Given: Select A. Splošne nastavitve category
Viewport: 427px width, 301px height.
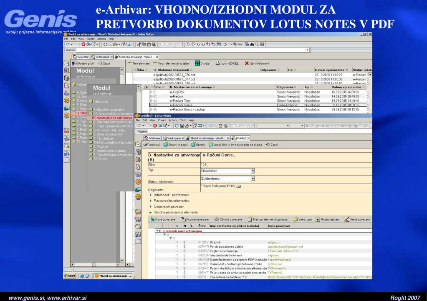Looking at the screenshot, I should click(x=107, y=110).
